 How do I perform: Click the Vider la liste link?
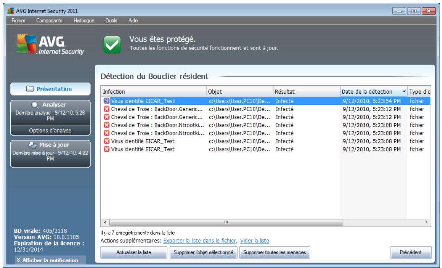click(x=254, y=240)
